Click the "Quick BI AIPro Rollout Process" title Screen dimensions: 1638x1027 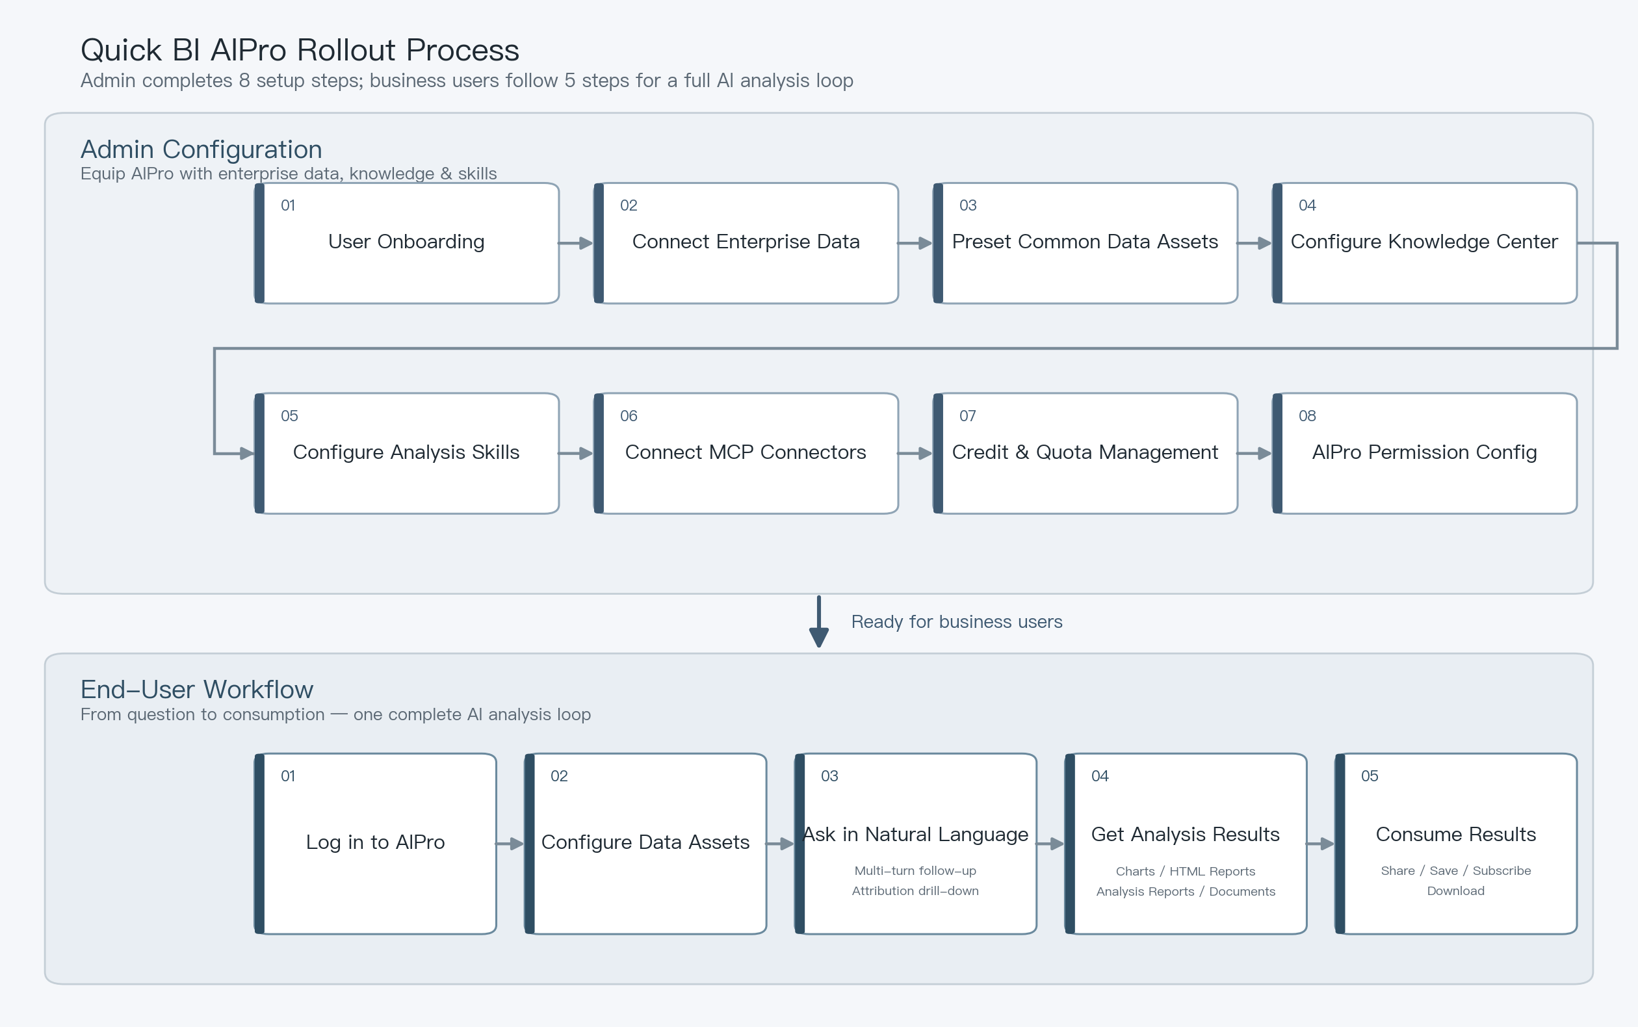coord(300,50)
